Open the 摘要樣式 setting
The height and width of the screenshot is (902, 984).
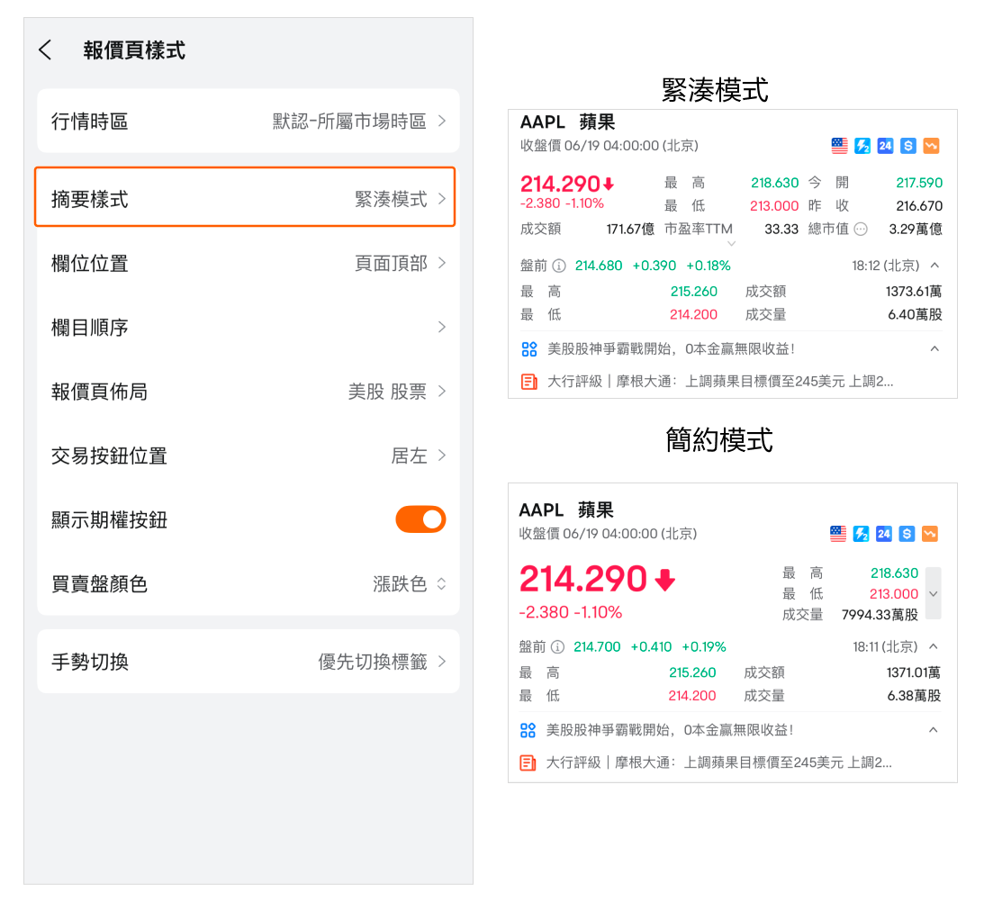[x=245, y=199]
